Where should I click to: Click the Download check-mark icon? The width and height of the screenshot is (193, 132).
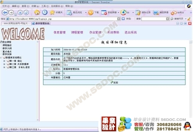point(91,12)
